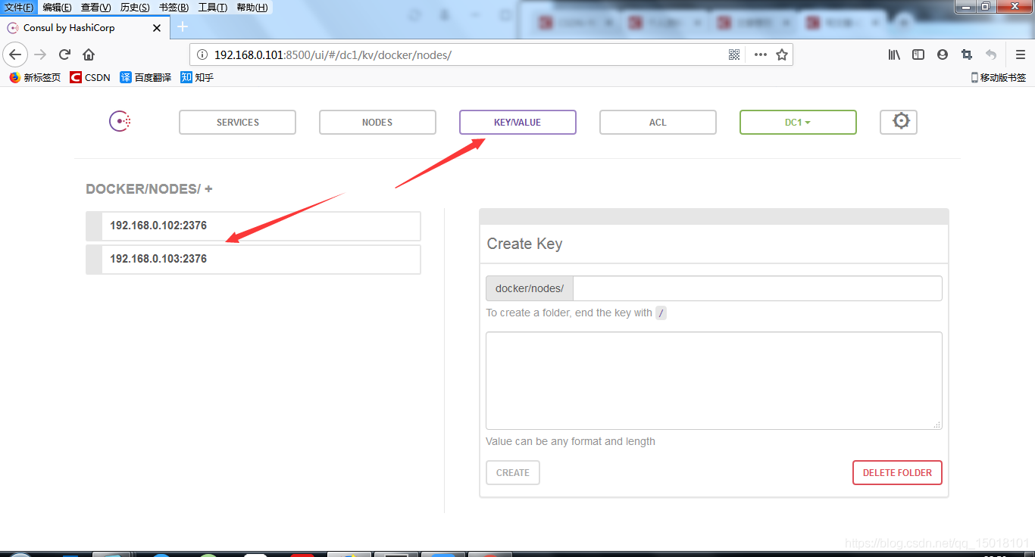This screenshot has height=557, width=1035.
Task: Open the CSDN bookmark
Action: tap(90, 77)
